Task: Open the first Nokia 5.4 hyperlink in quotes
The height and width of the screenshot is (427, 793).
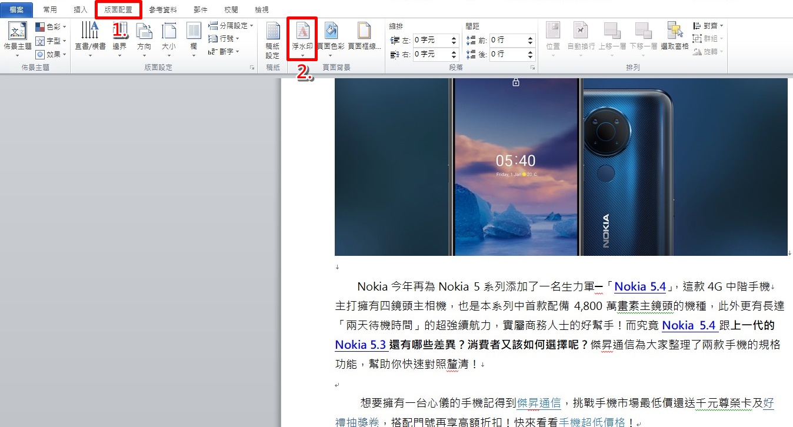Action: (x=640, y=287)
